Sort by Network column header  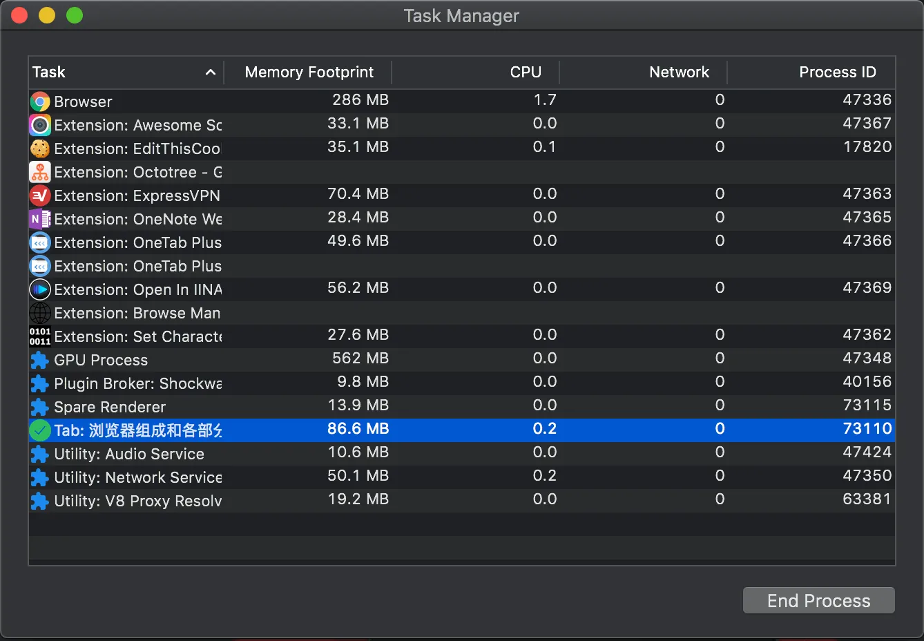tap(678, 73)
